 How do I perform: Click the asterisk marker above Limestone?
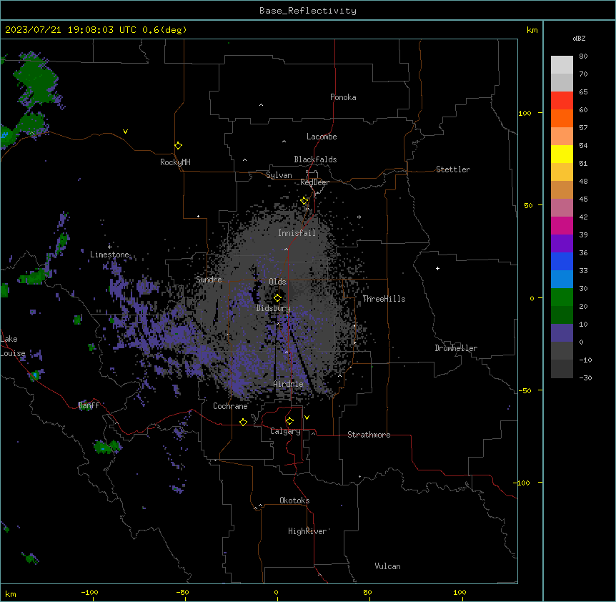(x=109, y=247)
